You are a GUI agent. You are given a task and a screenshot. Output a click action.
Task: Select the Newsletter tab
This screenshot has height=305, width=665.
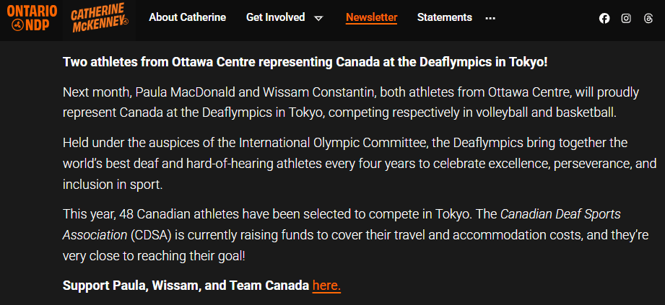click(371, 17)
